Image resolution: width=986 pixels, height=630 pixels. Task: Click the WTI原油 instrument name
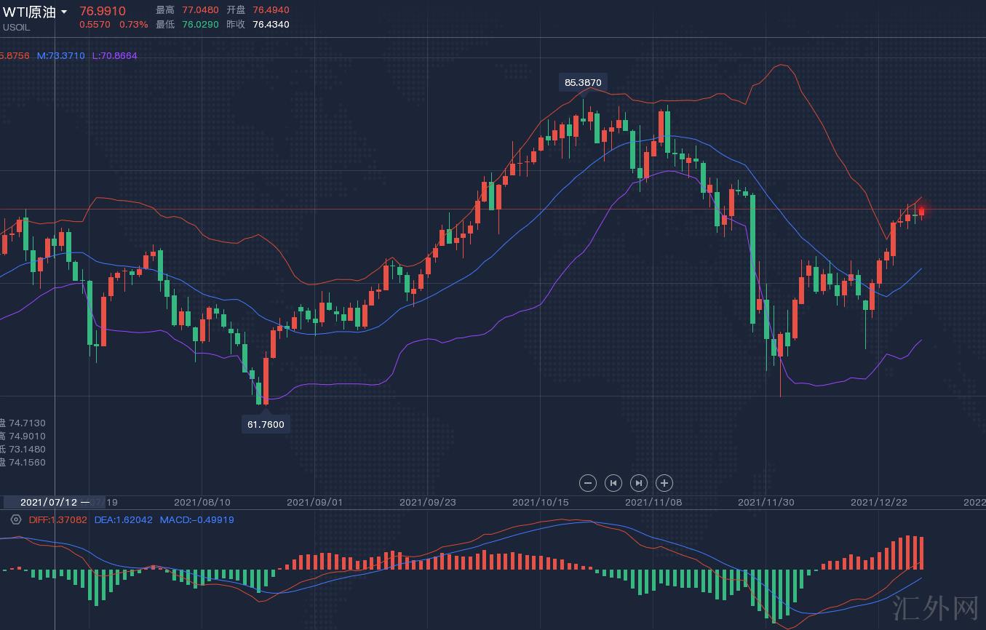point(29,12)
